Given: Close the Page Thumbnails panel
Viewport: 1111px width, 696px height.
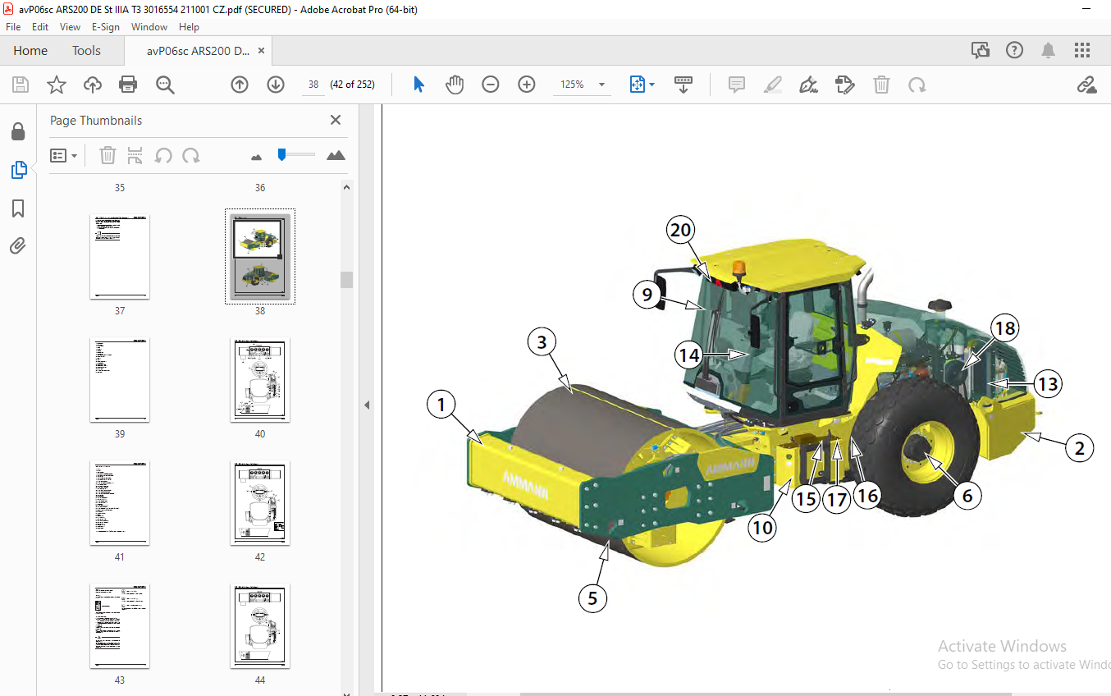Looking at the screenshot, I should pos(335,120).
